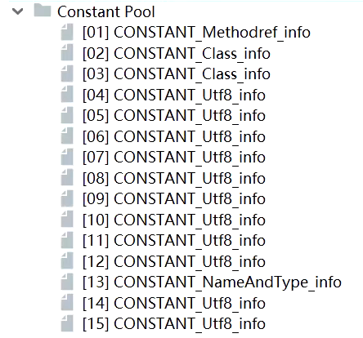The image size is (363, 338).
Task: Click file icon beside [12] Utf8_info
Action: coord(67,261)
